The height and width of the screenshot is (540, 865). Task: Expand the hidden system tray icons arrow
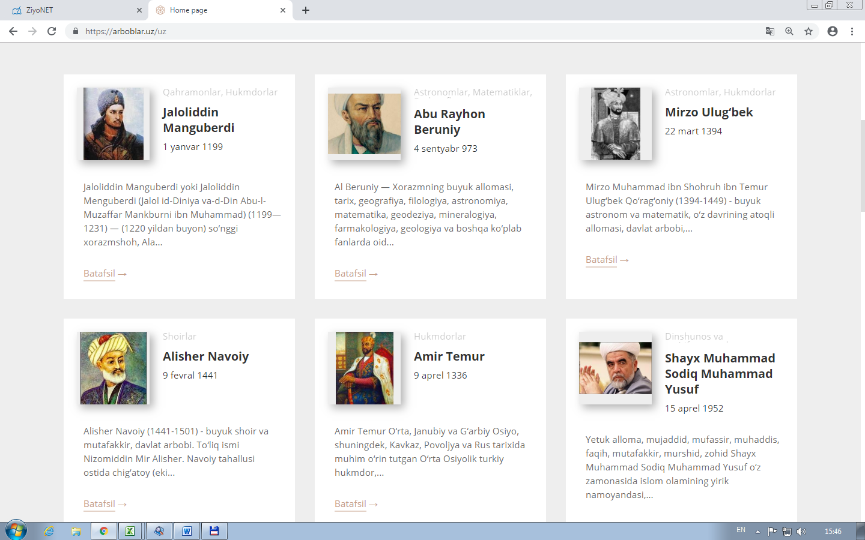(x=757, y=531)
